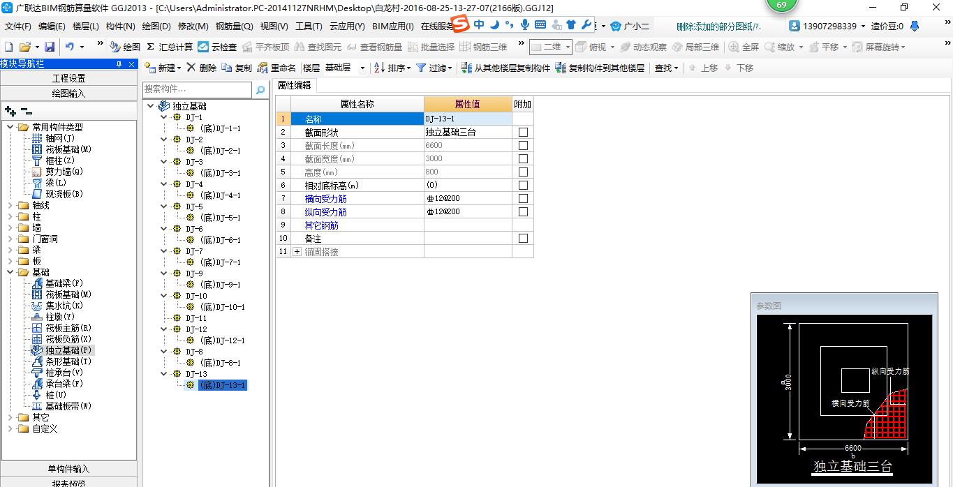Toggle 附加 checkbox for 高度 row
This screenshot has height=487, width=953.
523,172
